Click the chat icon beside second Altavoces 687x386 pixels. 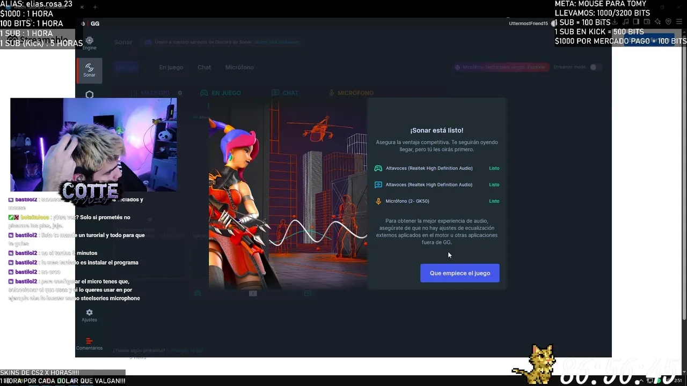pos(378,184)
